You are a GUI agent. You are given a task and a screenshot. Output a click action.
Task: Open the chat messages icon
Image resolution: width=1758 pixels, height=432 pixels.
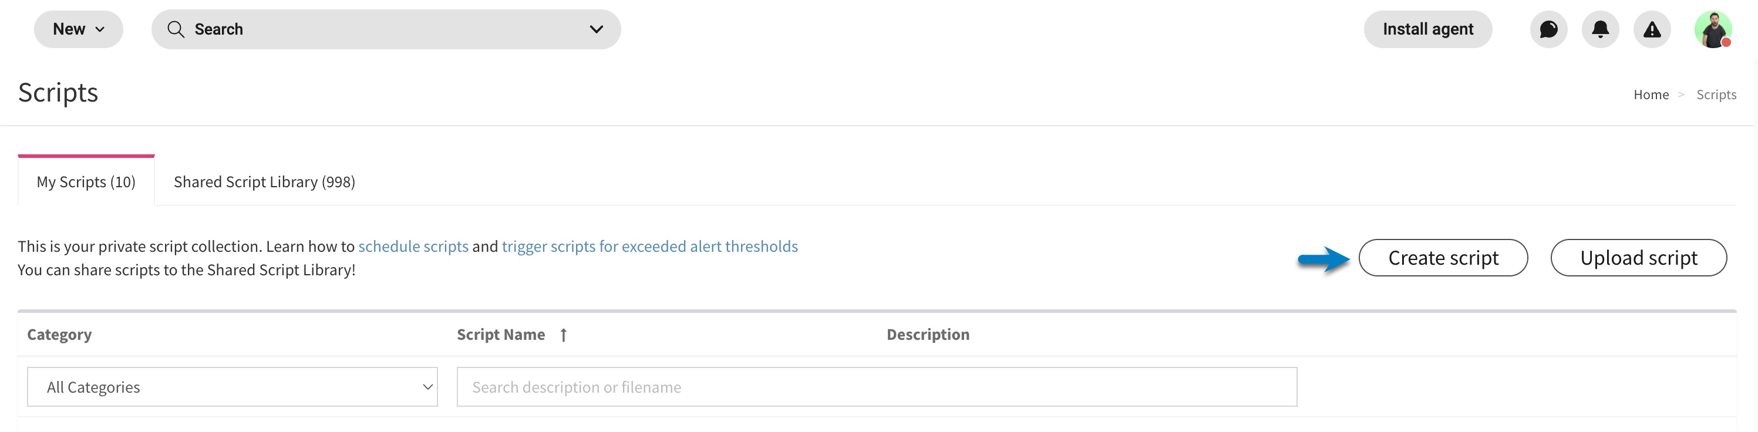pos(1548,29)
